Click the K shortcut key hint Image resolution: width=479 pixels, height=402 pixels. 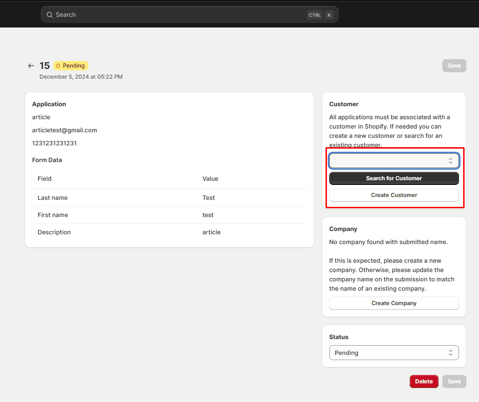pos(329,15)
